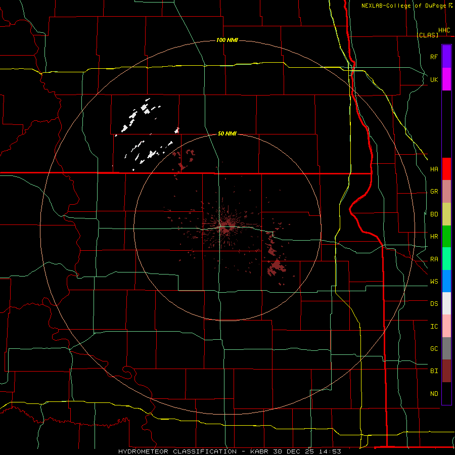Click the HA red legend swatch

446,169
